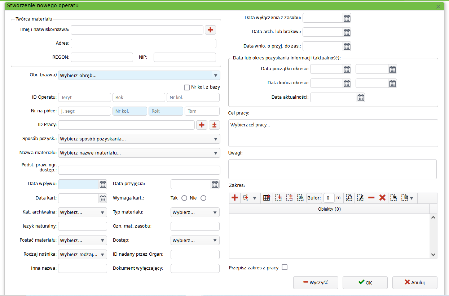
Task: Click the red plus beside creator name field
Action: coord(210,30)
